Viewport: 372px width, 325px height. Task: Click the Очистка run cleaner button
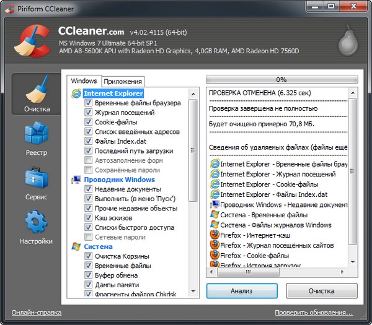coord(321,291)
